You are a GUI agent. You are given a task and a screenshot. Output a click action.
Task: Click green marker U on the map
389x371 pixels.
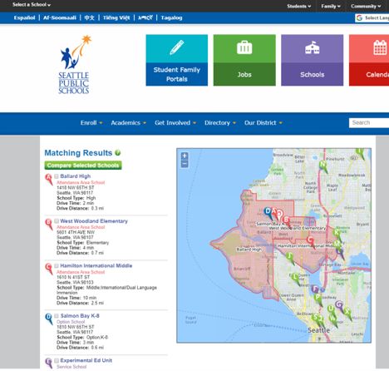pos(331,310)
